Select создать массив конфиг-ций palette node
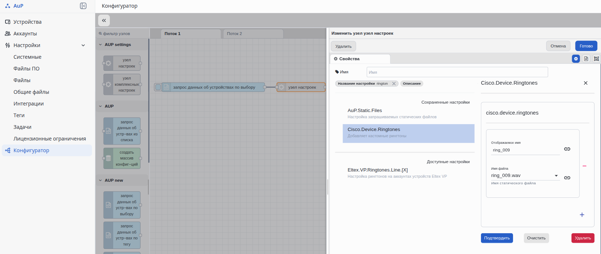 (122, 158)
